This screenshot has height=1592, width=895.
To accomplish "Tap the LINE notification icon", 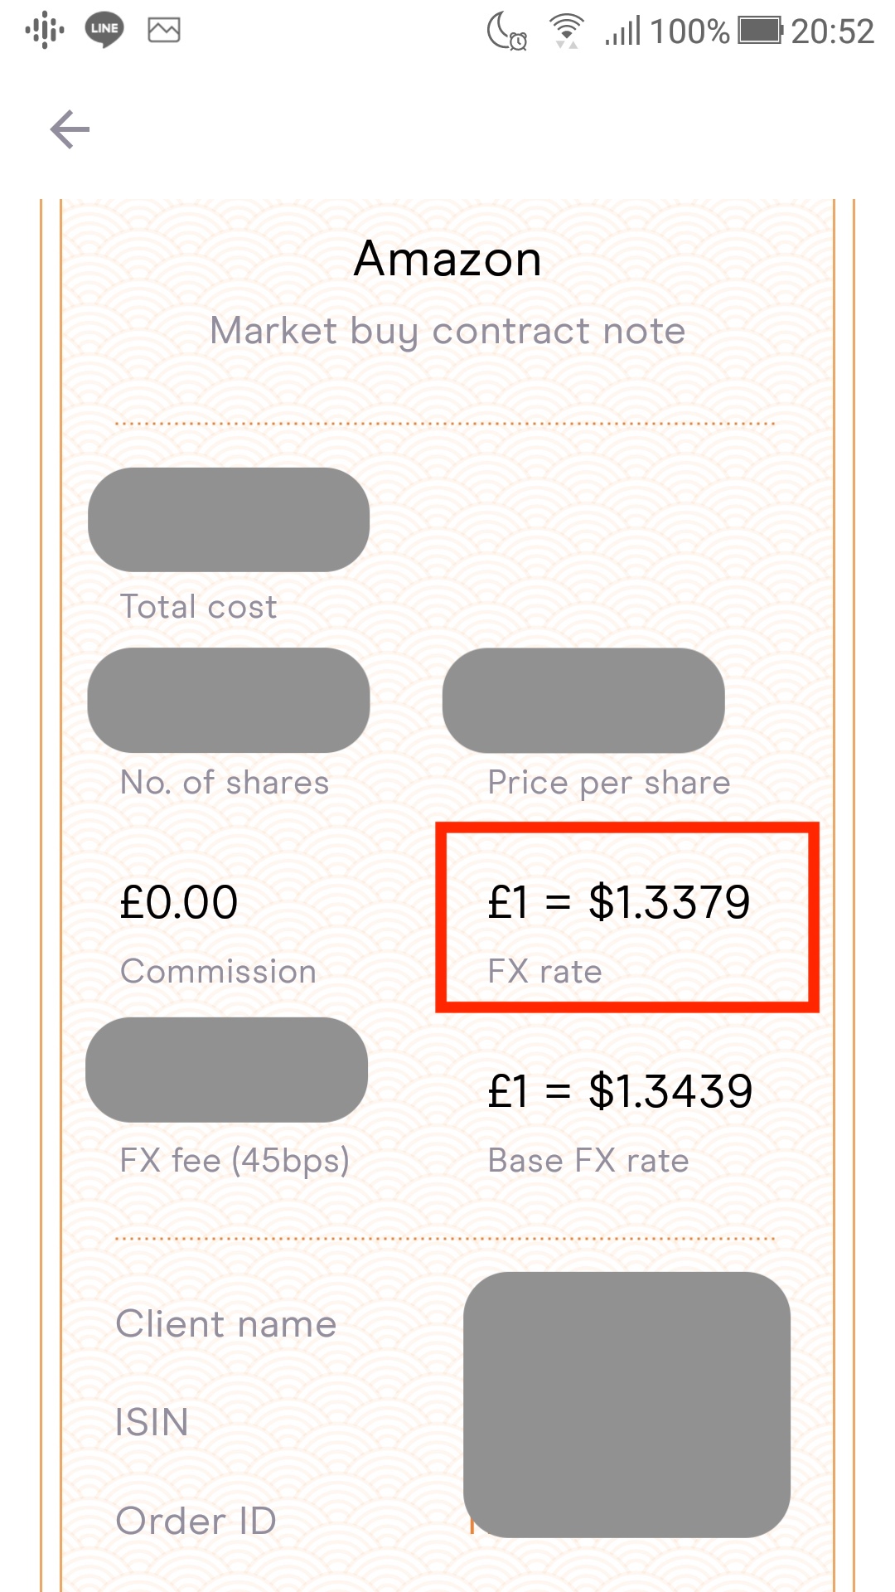I will (x=104, y=30).
